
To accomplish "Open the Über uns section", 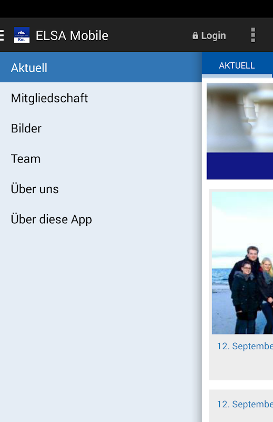I will [101, 189].
